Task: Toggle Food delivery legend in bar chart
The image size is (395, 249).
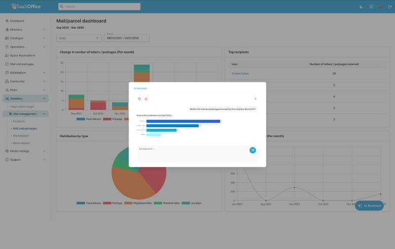Action: coord(89,119)
